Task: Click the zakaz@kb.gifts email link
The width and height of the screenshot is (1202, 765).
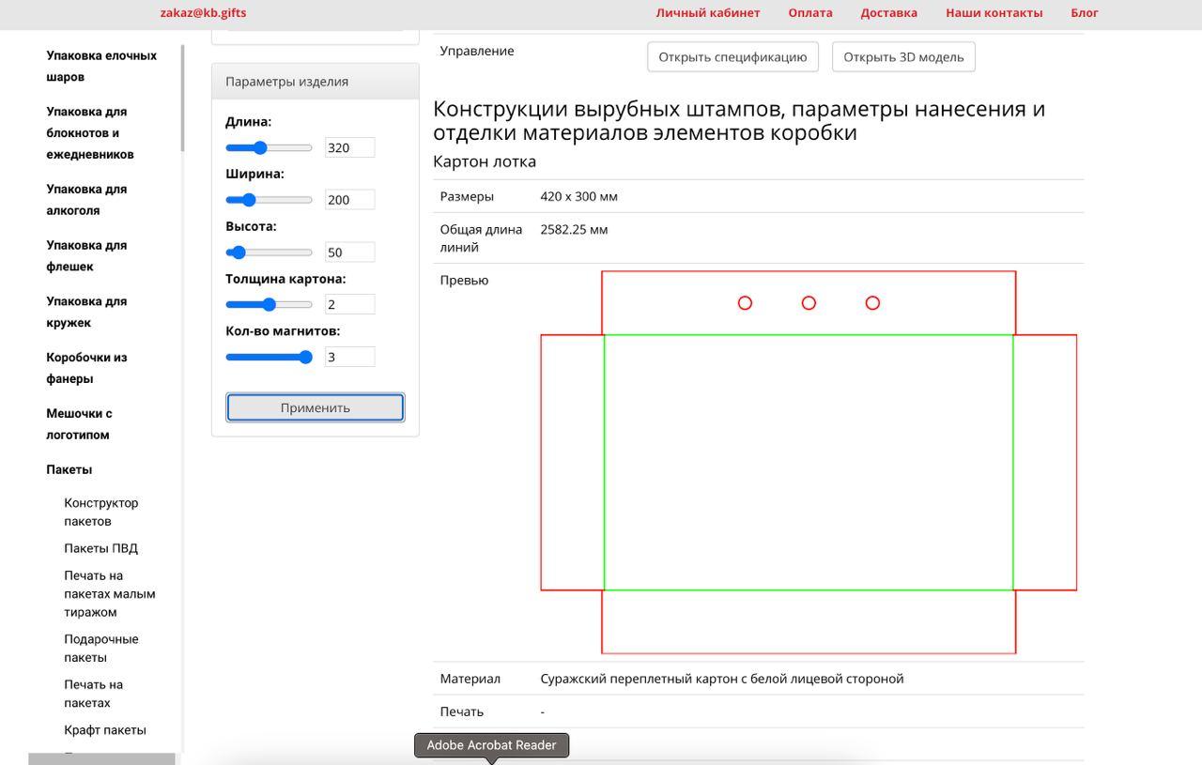Action: [x=203, y=13]
